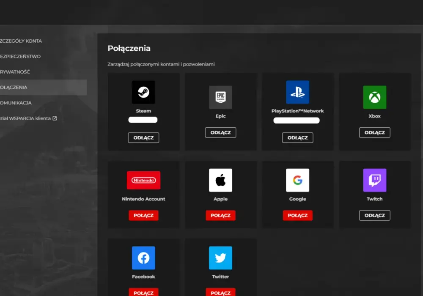Click the Steam label text

(143, 111)
